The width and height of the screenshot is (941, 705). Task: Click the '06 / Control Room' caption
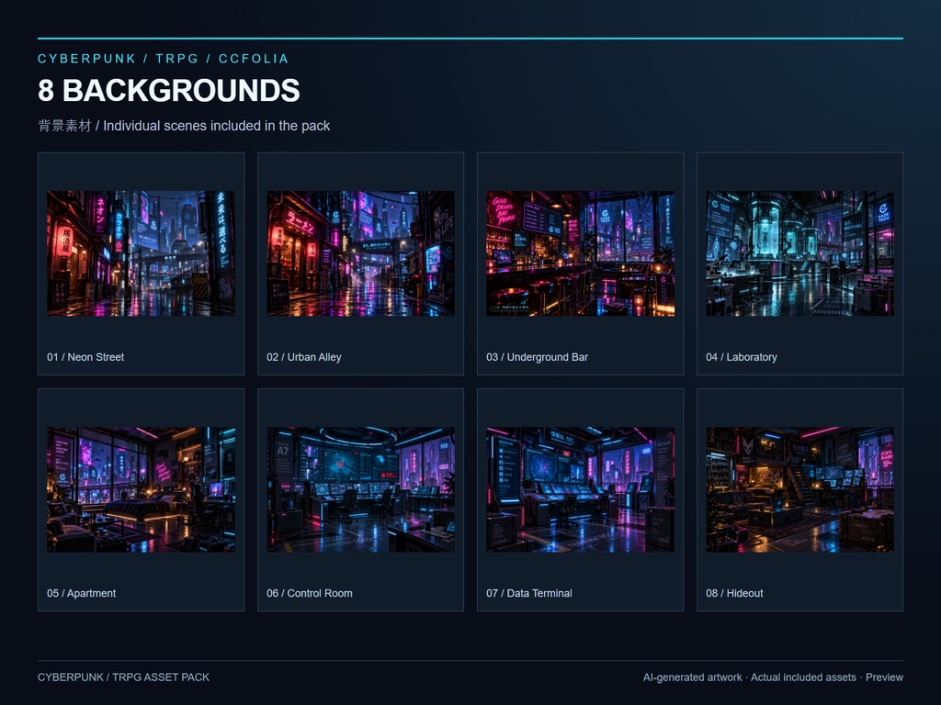(x=310, y=593)
